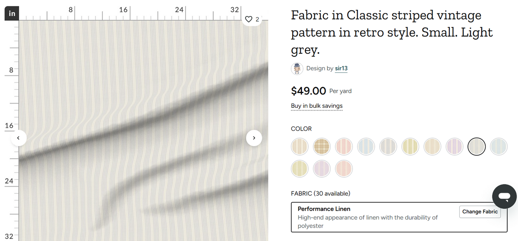This screenshot has width=518, height=241.
Task: Advance to the next fabric preview image
Action: 254,138
